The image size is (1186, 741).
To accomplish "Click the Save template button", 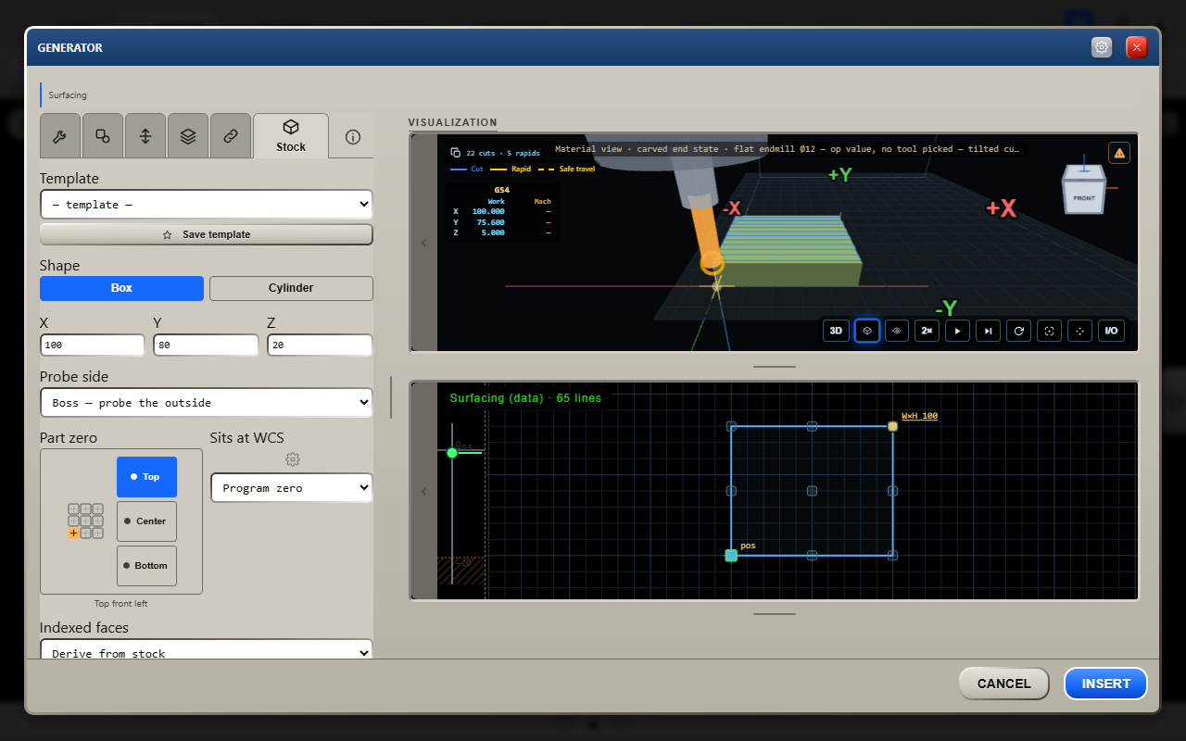I will click(x=206, y=234).
